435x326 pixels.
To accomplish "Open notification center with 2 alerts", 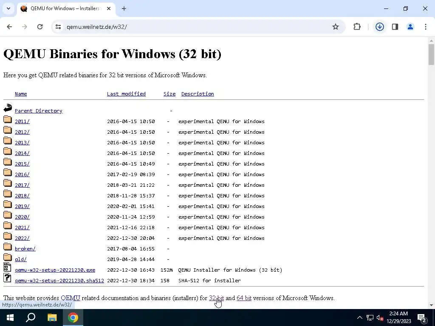I will [x=422, y=318].
